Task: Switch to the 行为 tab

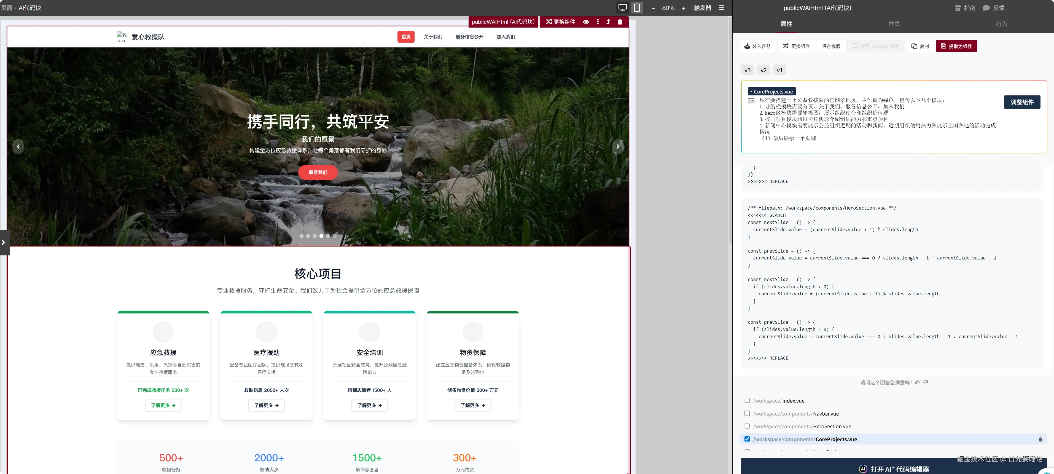Action: [x=1001, y=24]
